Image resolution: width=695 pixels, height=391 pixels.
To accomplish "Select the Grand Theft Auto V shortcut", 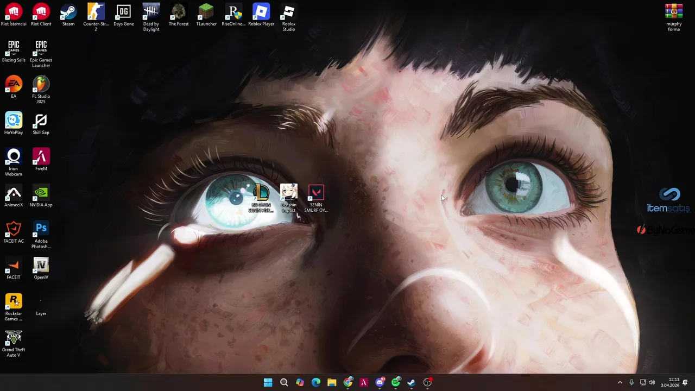I will (x=14, y=343).
